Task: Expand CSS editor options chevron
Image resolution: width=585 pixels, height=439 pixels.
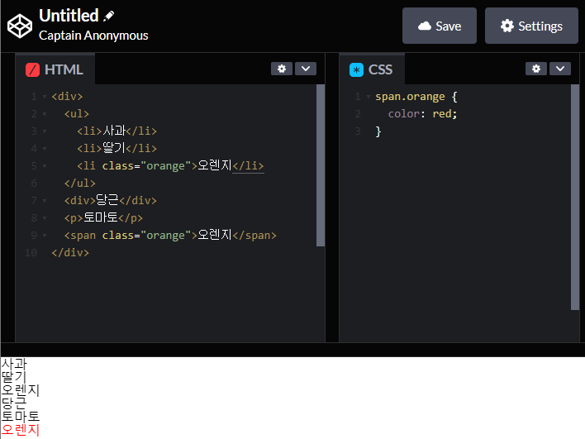Action: coord(560,69)
